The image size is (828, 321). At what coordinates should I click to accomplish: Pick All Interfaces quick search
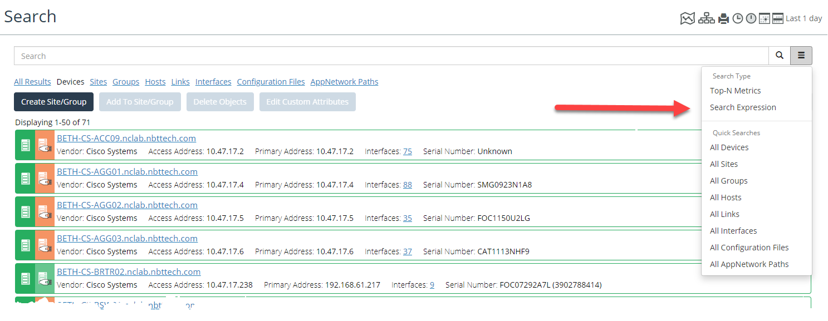[x=733, y=231]
